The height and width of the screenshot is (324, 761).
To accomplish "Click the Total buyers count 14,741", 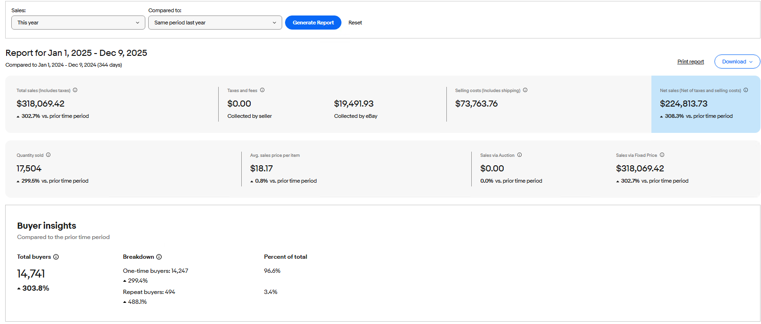I will 31,274.
